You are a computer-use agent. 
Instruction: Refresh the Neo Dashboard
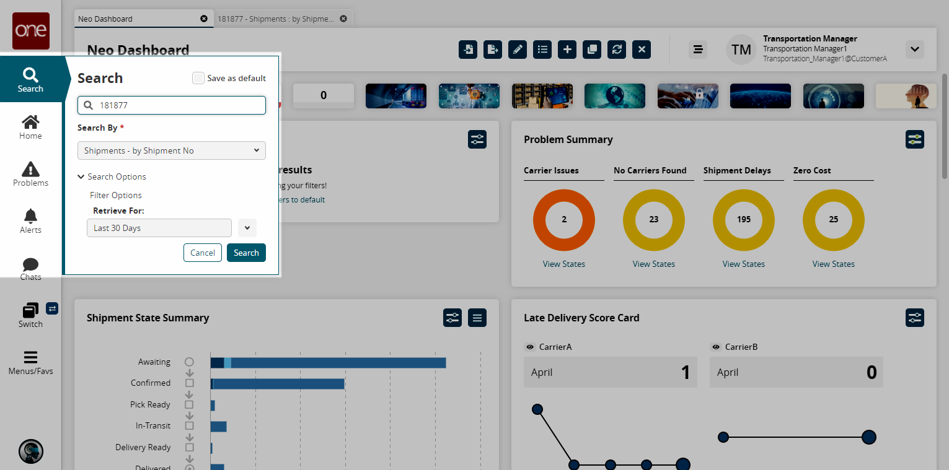click(x=617, y=50)
